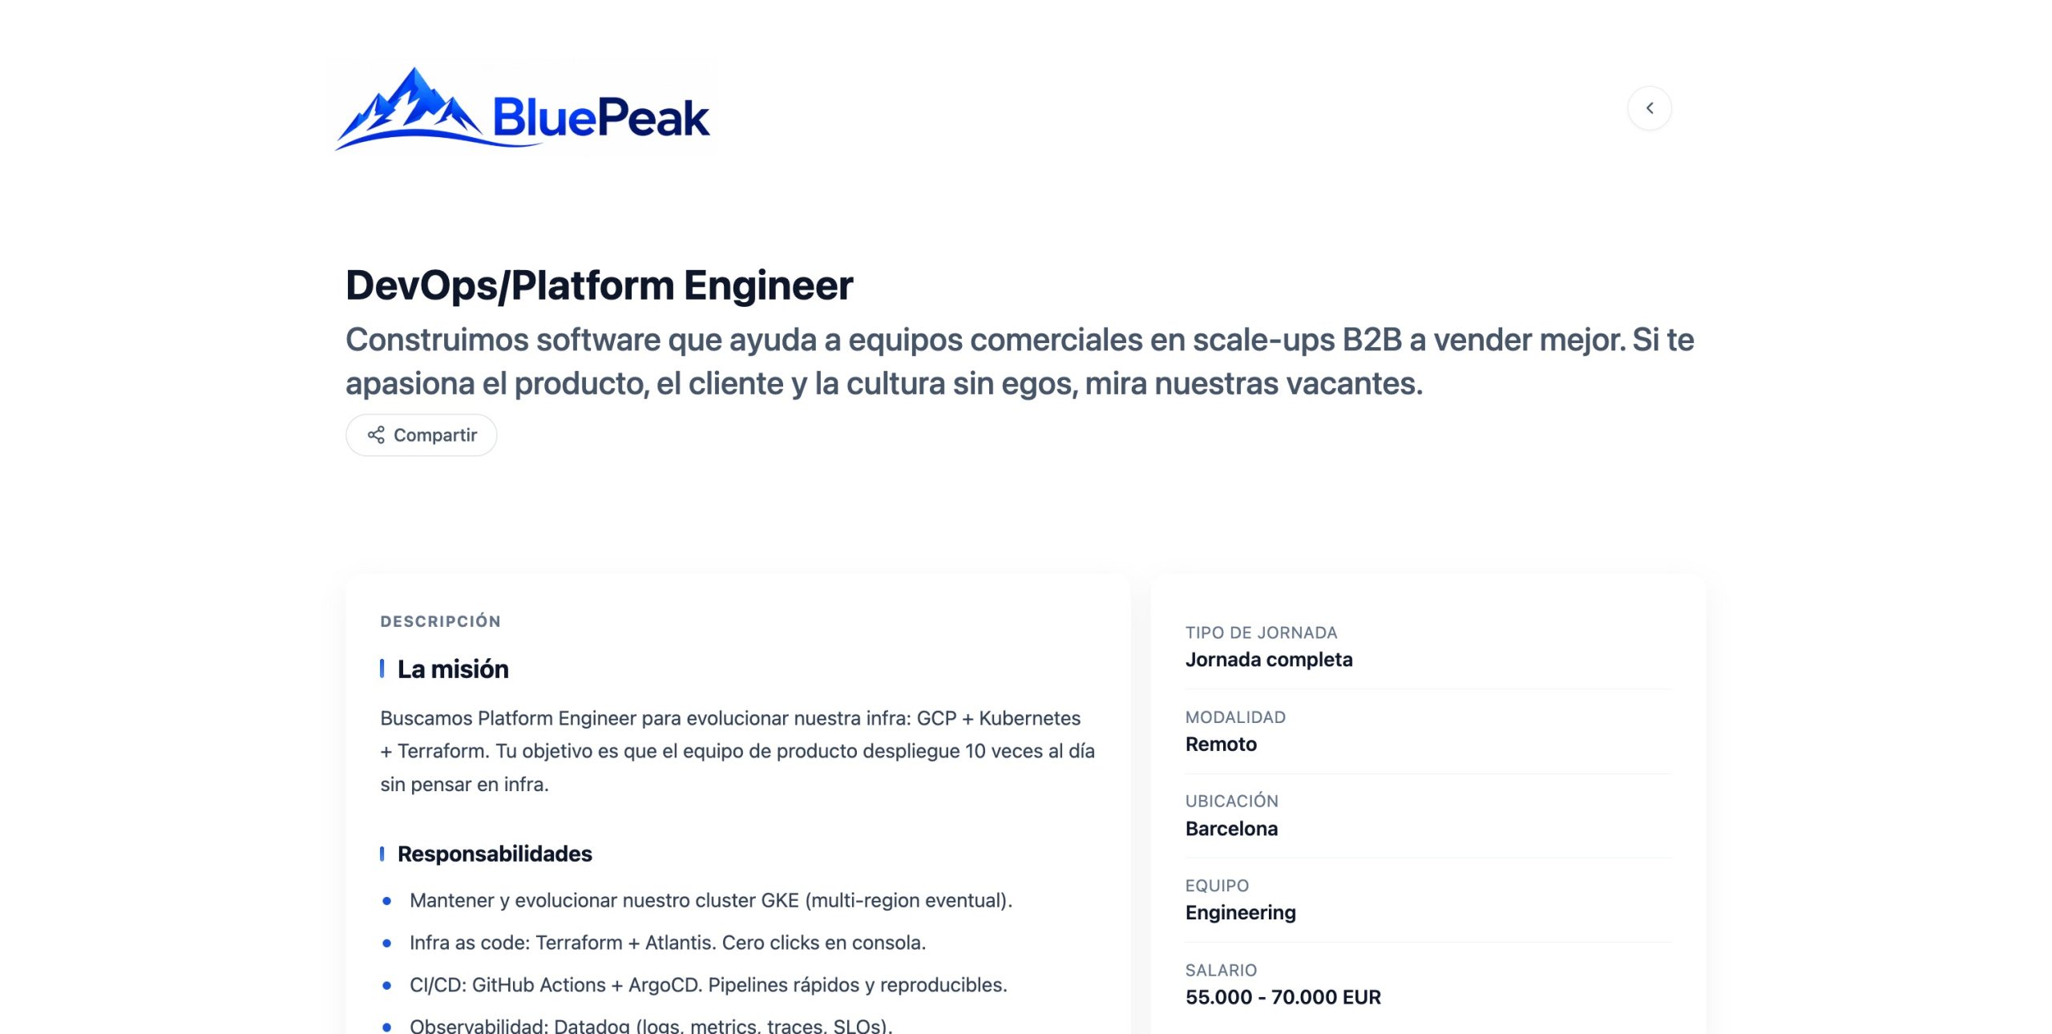Select the Observabilidad Datadog bullet item
The height and width of the screenshot is (1034, 2052).
651,1025
